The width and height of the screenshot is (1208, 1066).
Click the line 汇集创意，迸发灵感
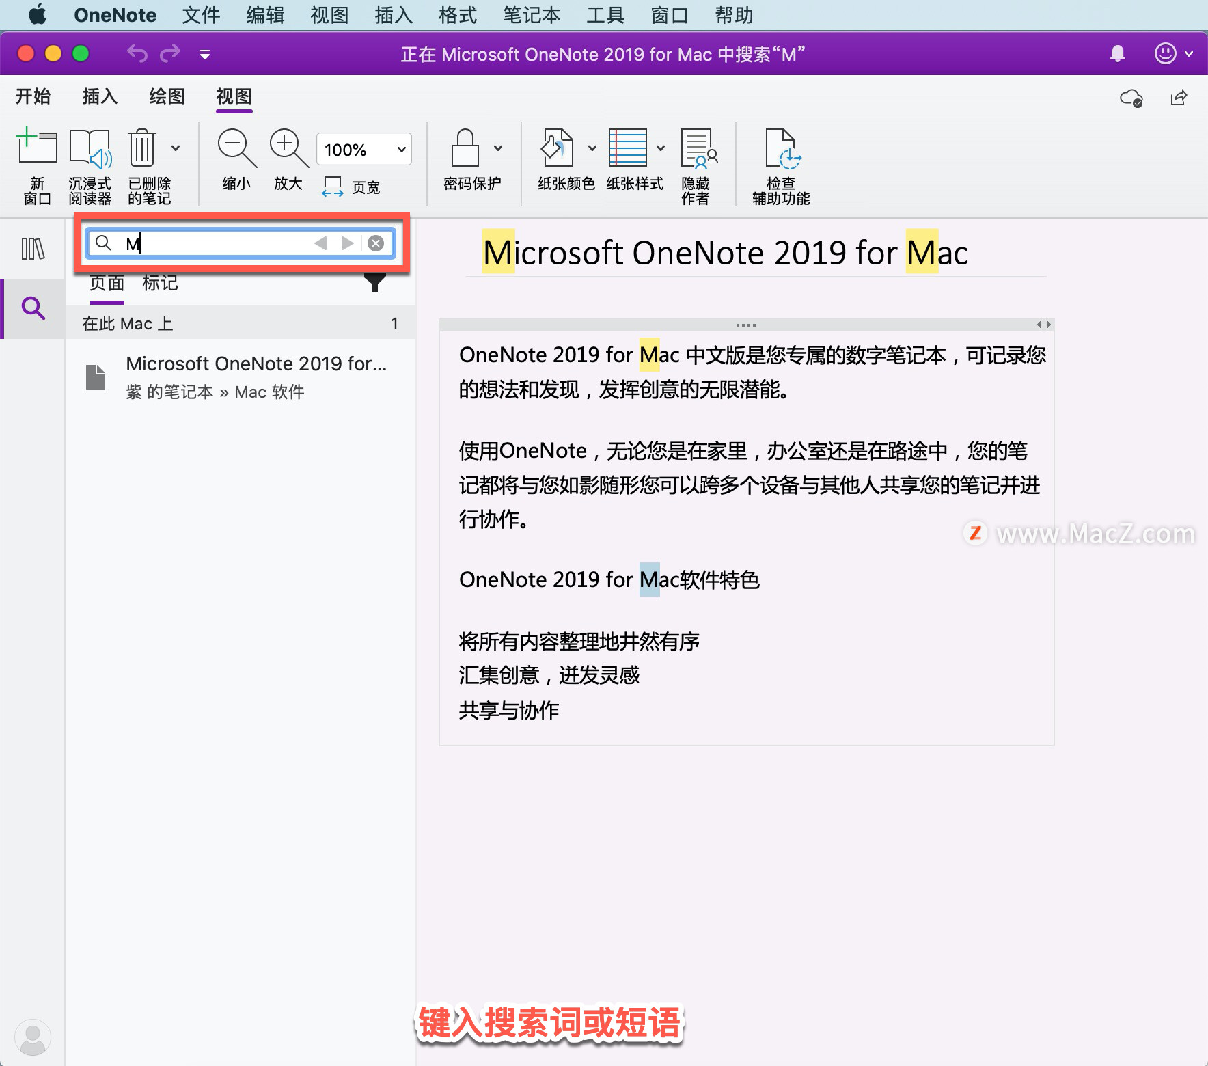click(x=549, y=676)
